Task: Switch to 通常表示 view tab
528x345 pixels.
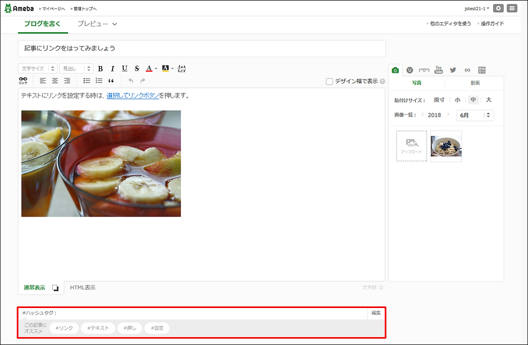Action: click(x=34, y=288)
